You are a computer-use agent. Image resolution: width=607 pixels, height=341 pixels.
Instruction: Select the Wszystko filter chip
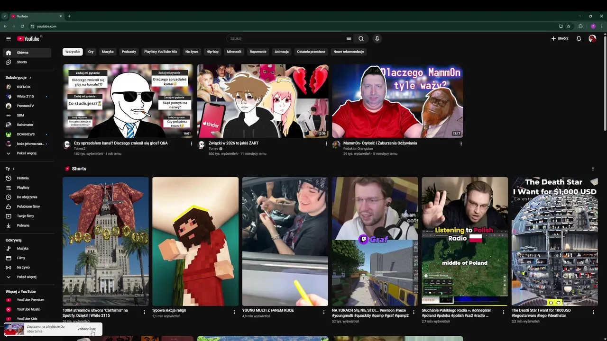coord(73,52)
